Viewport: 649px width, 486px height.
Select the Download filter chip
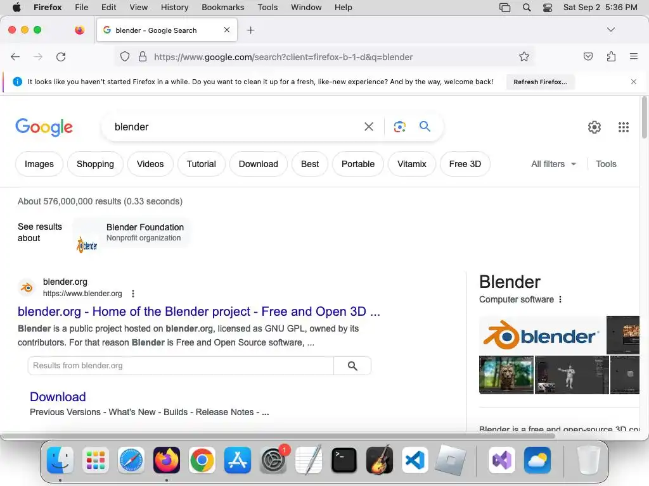259,164
